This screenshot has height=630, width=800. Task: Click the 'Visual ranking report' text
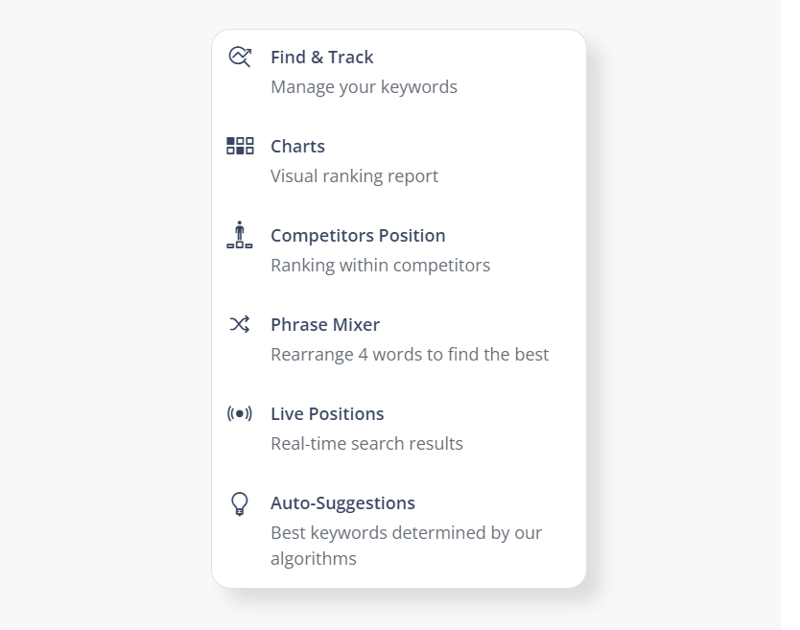click(x=354, y=176)
